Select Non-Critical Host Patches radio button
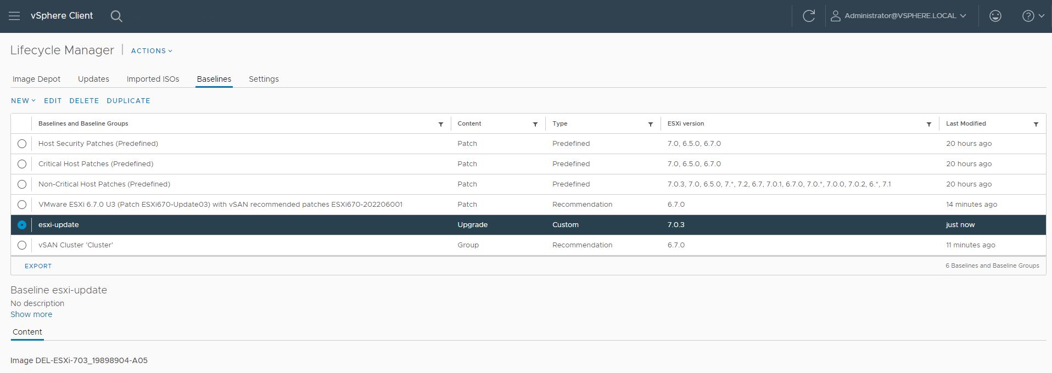 click(22, 184)
